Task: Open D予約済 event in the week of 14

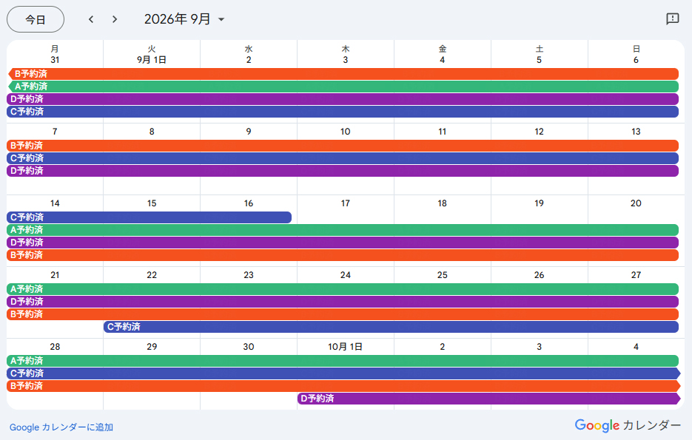Action: tap(343, 243)
